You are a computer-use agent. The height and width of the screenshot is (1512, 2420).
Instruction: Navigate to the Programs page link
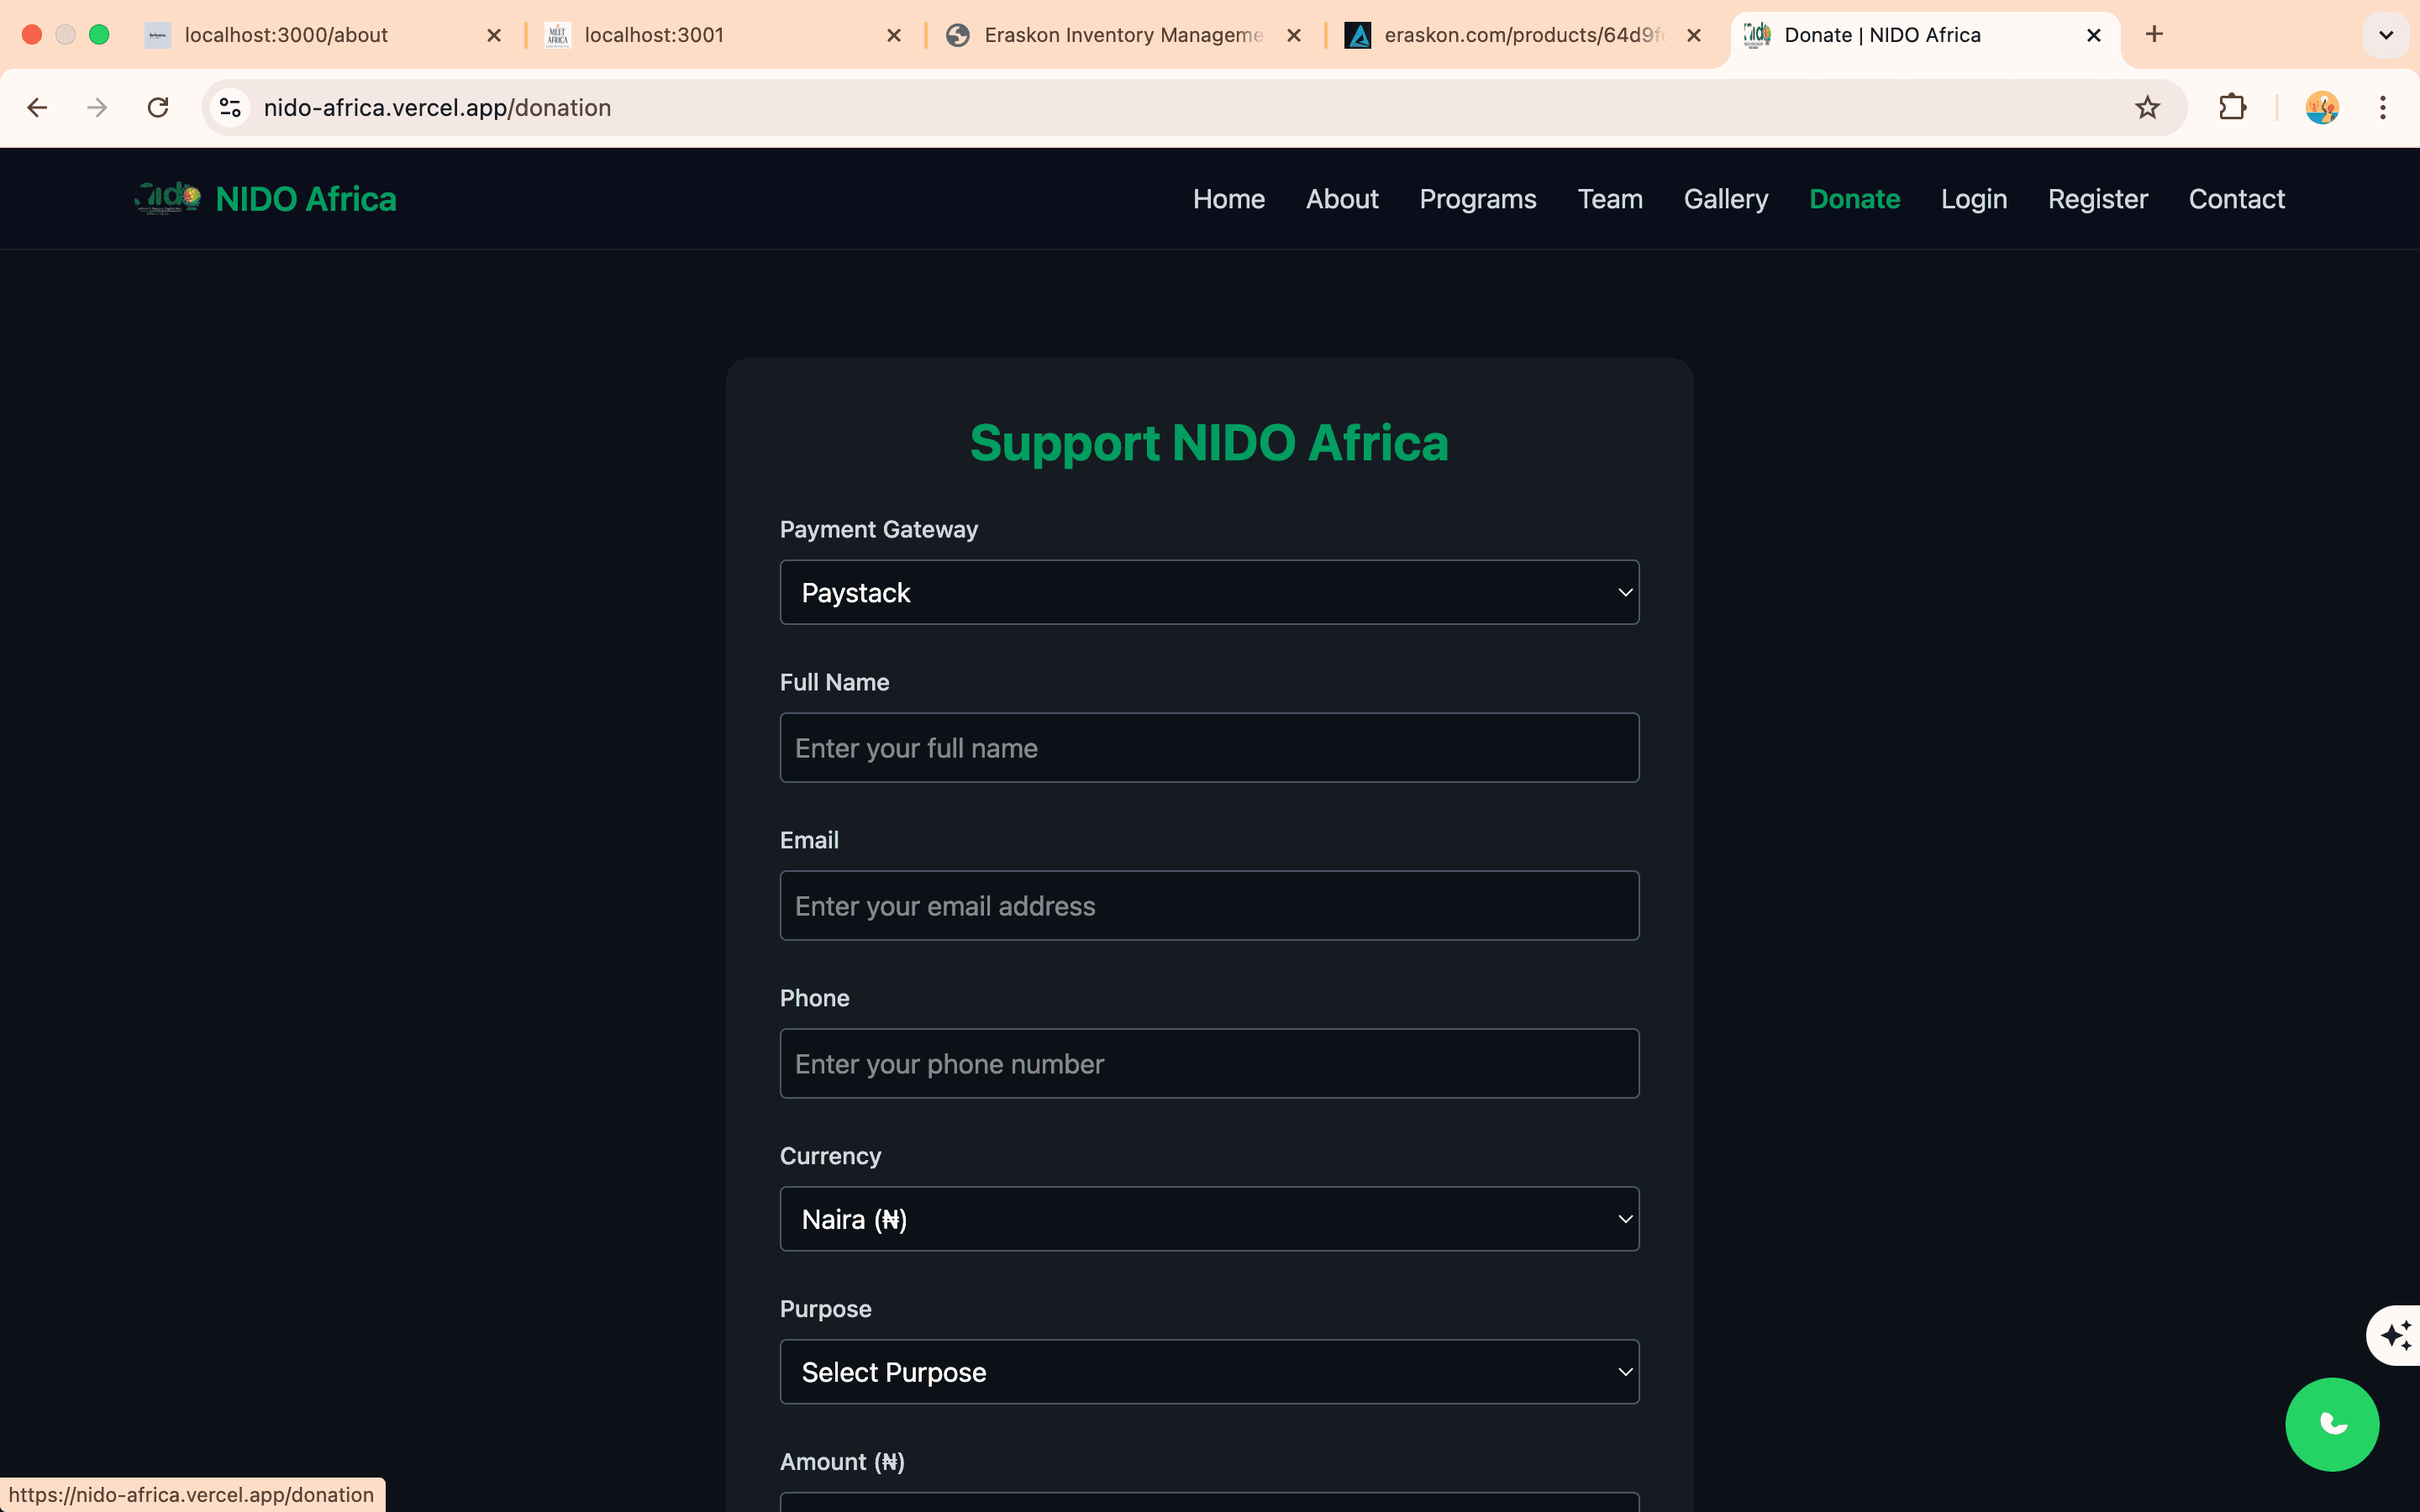1477,199
